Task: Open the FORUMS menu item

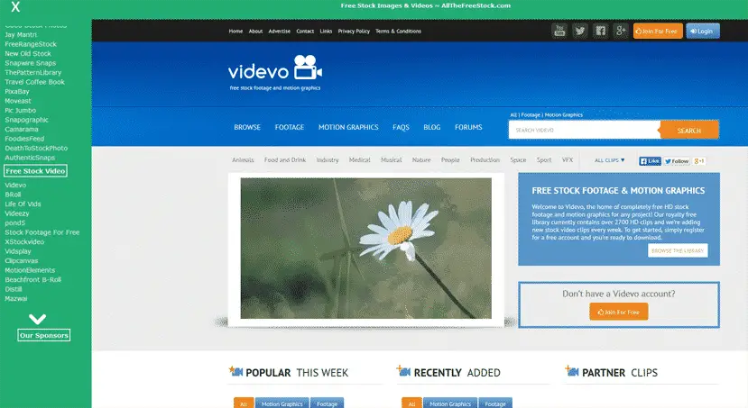Action: (468, 127)
